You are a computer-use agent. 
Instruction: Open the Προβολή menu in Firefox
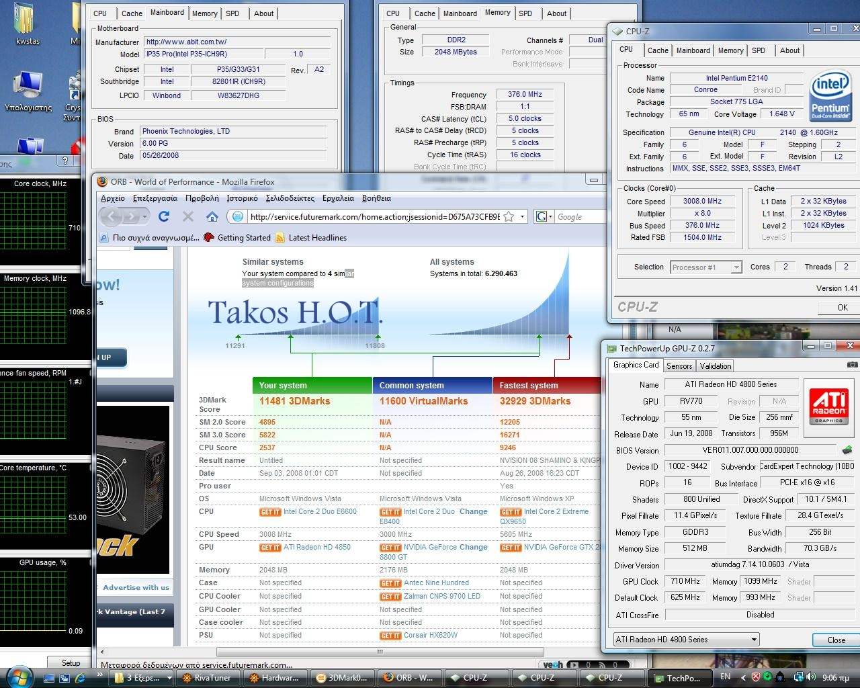(x=202, y=198)
